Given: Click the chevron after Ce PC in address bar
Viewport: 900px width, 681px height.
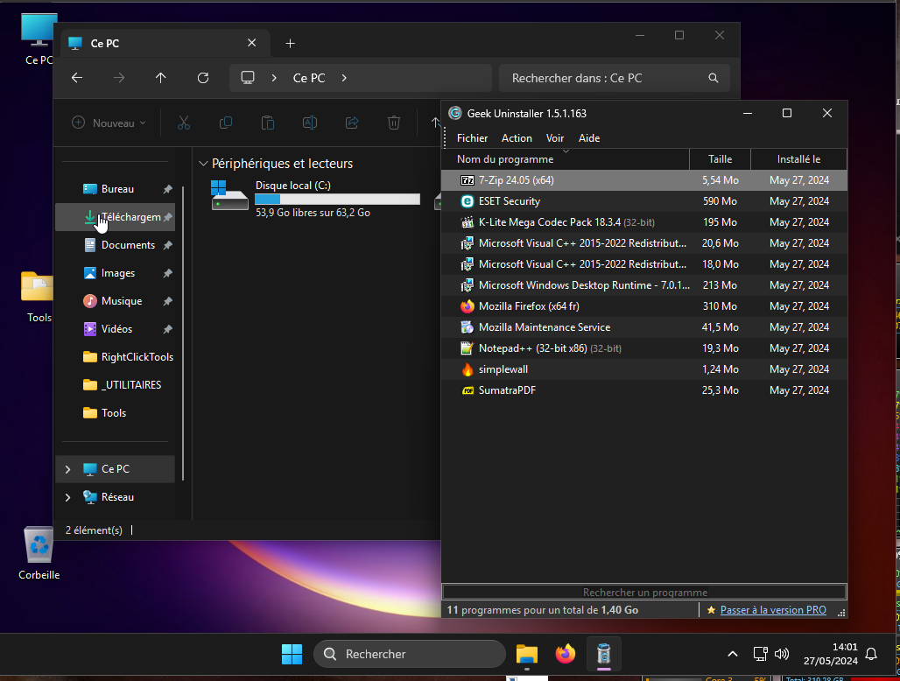Looking at the screenshot, I should pyautogui.click(x=344, y=78).
